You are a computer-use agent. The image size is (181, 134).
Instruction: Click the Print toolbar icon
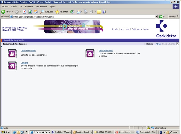[85, 12]
